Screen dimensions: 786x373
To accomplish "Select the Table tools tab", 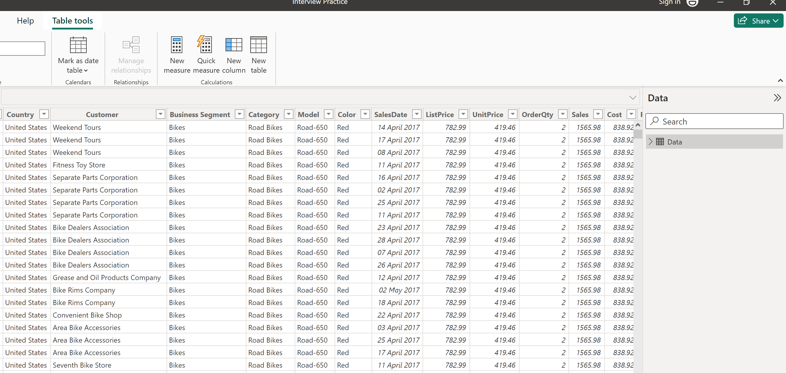I will pos(73,21).
